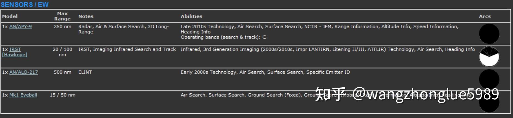Click the AN/ALQ-217 arc coverage icon
Image resolution: width=513 pixels, height=118 pixels.
[489, 79]
